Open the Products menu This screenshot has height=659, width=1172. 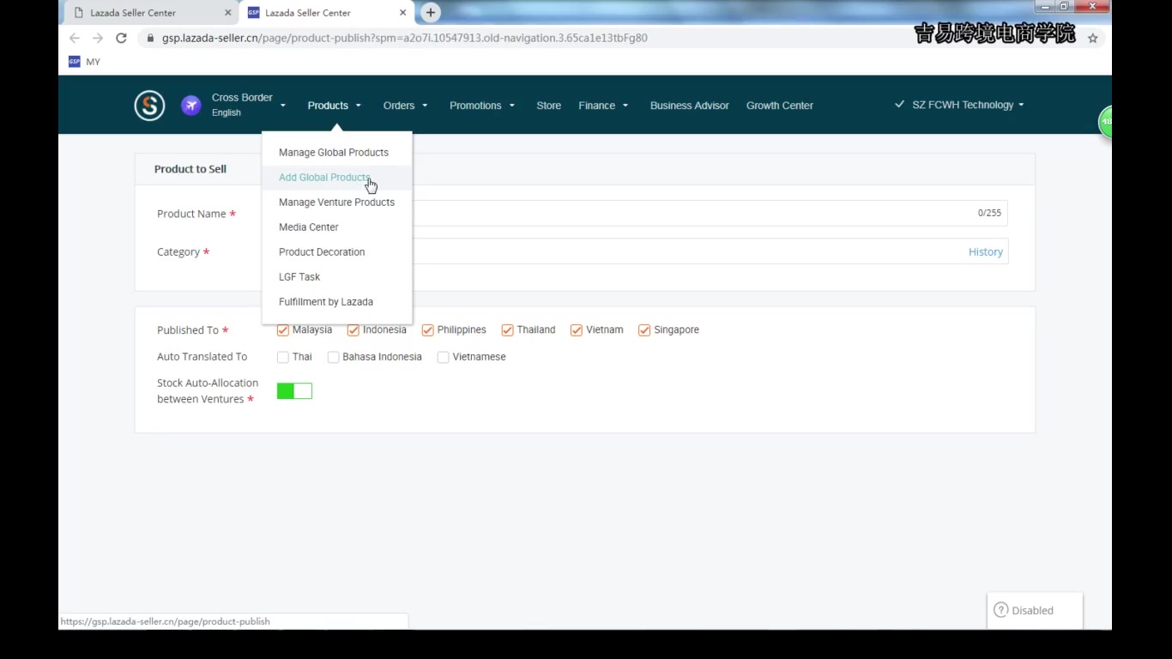[x=335, y=106]
